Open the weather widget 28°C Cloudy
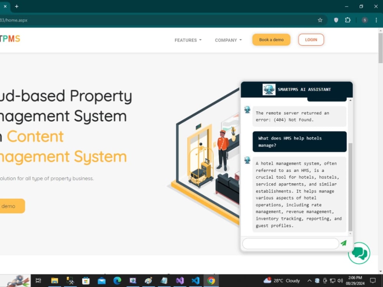 pos(282,280)
